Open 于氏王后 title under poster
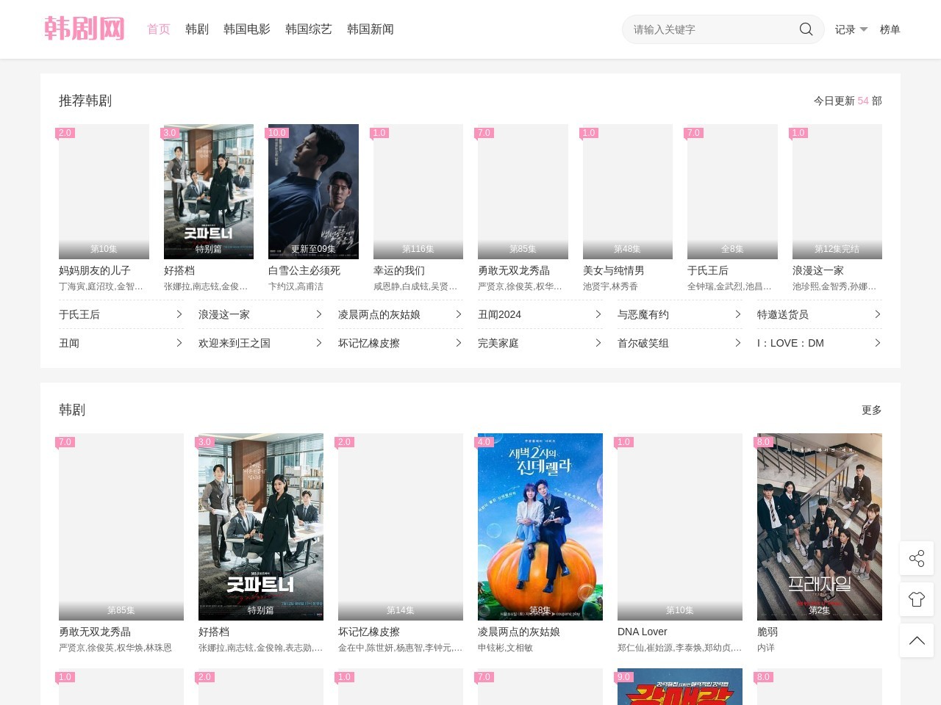Viewport: 941px width, 705px height. [708, 270]
